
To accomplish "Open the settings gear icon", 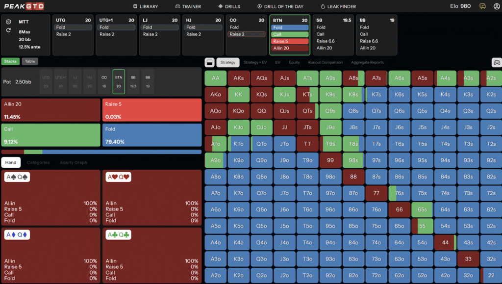I will pos(8,22).
